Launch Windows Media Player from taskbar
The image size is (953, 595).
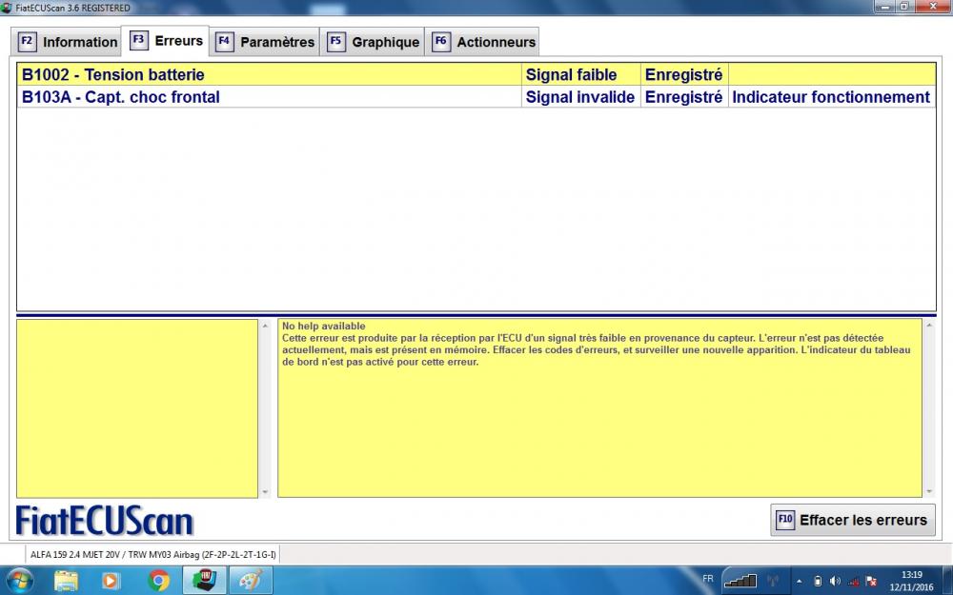(111, 581)
